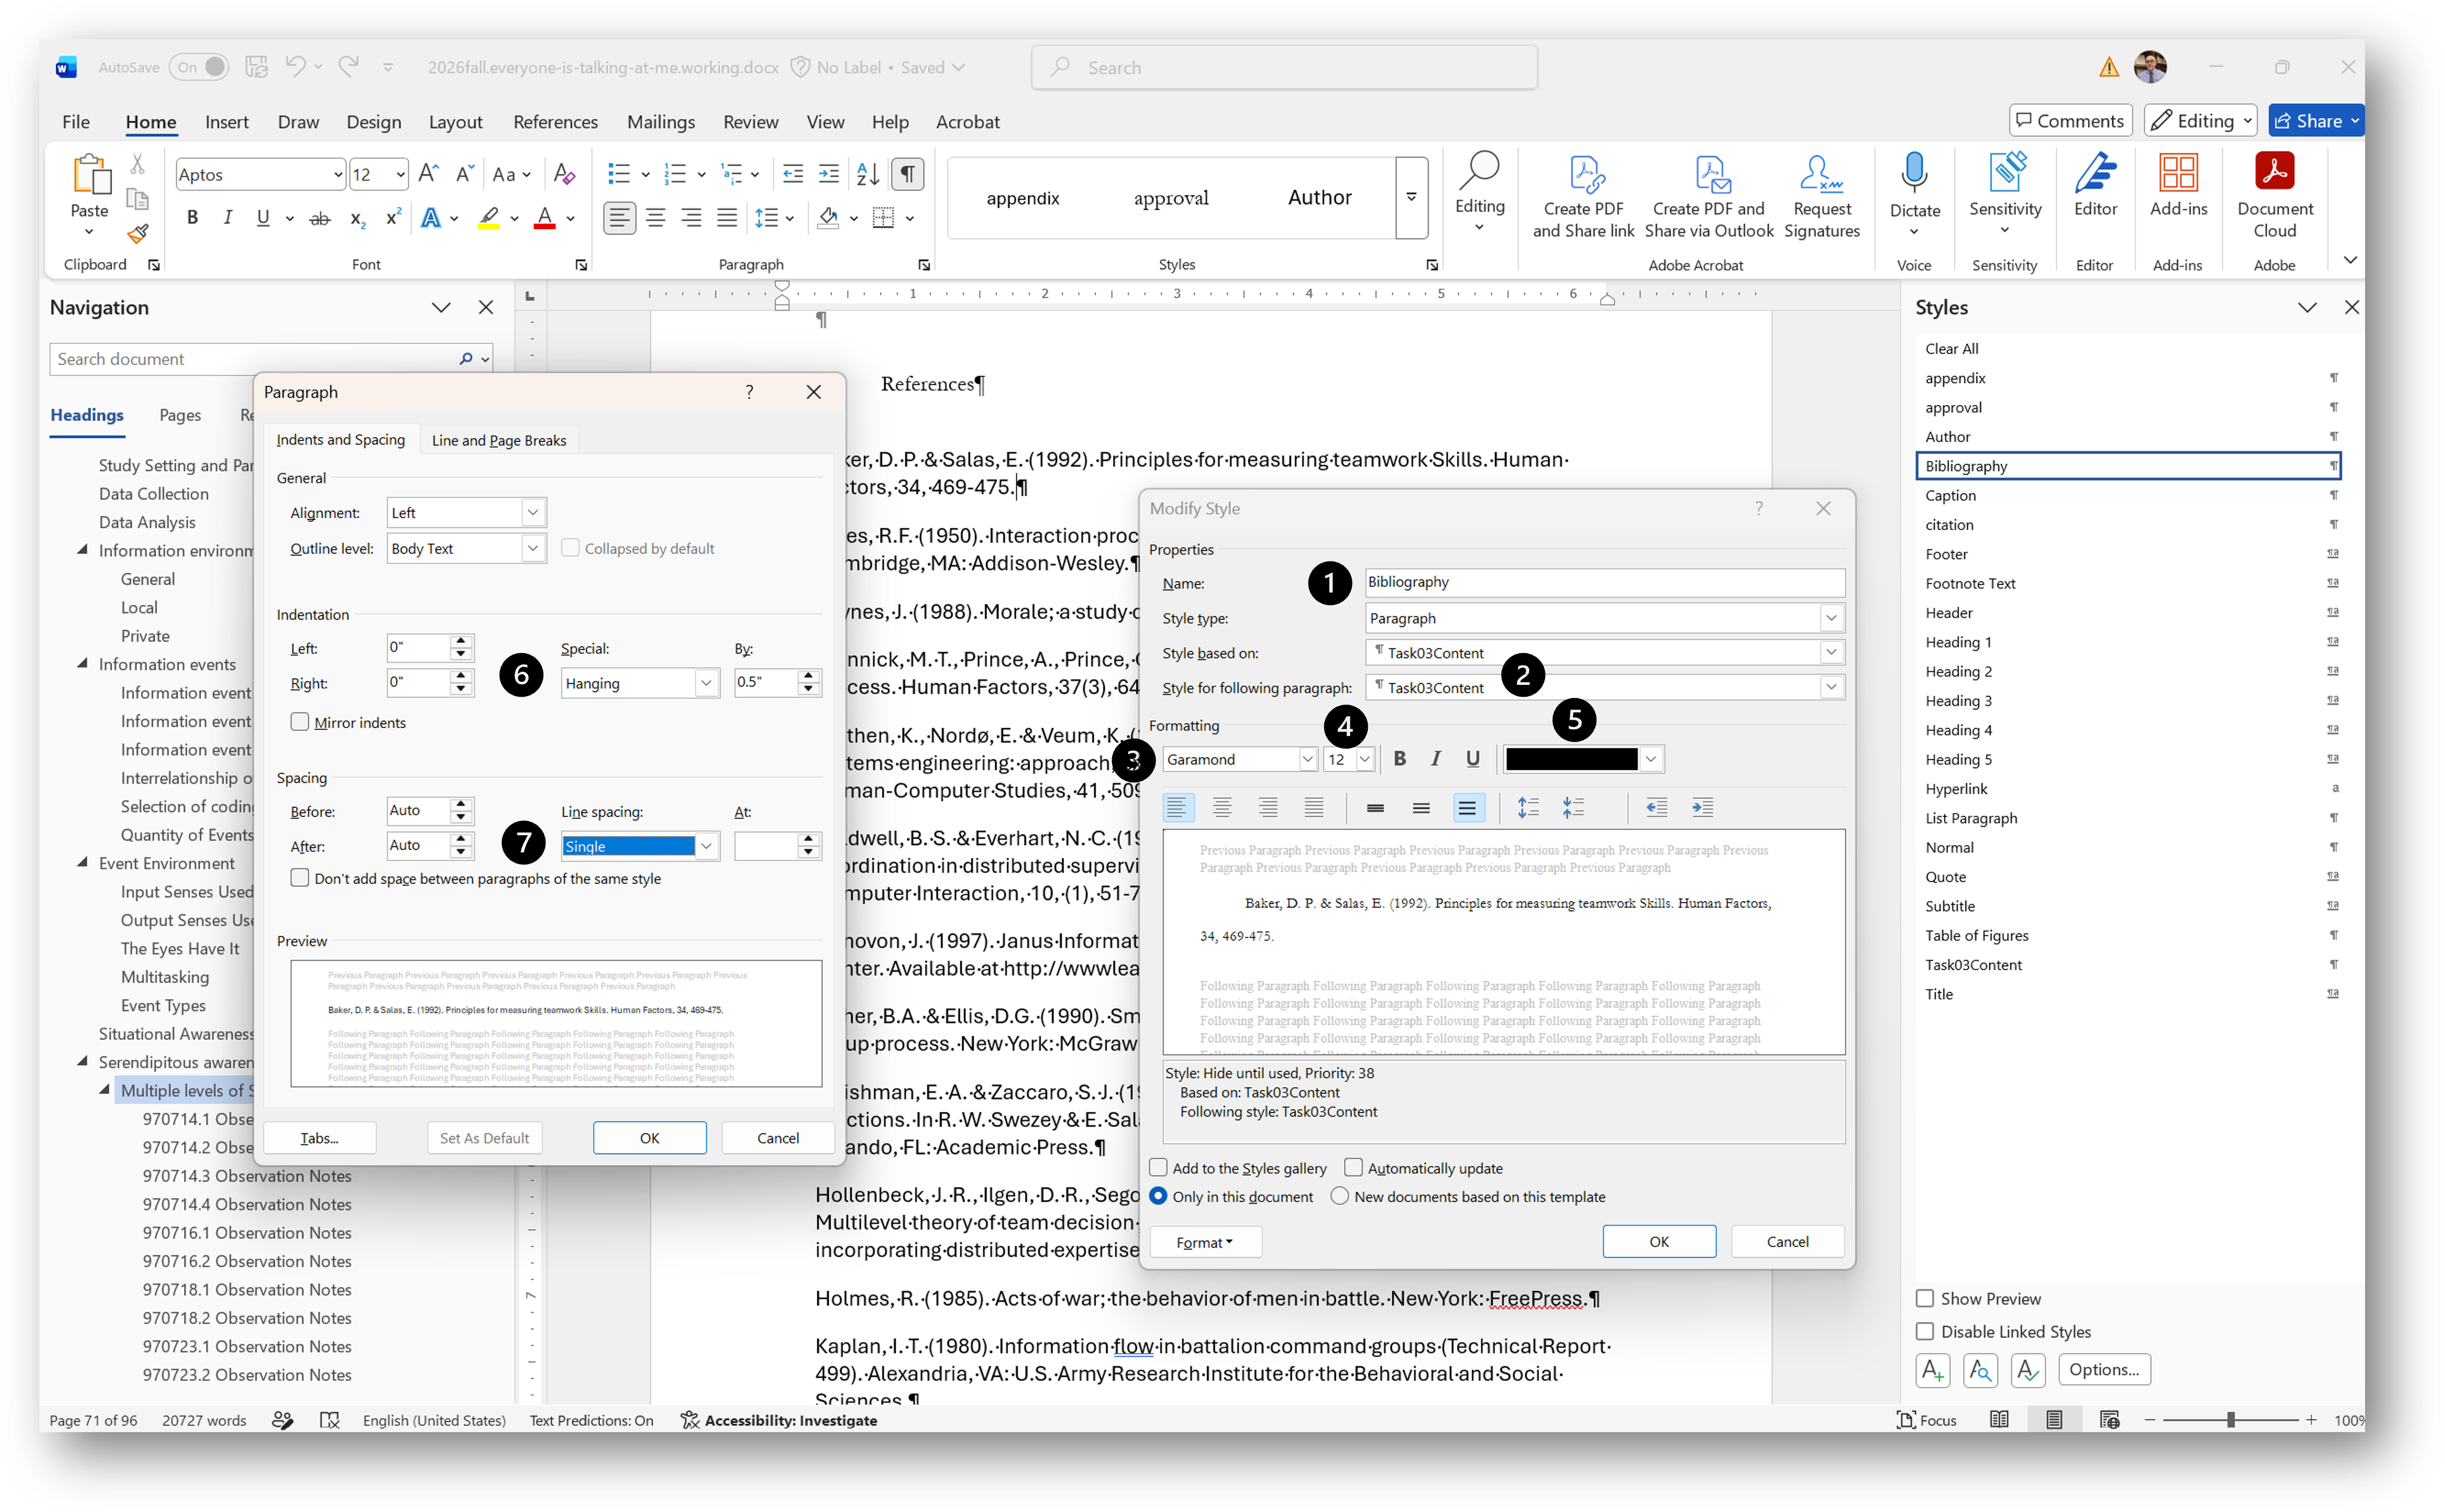The image size is (2445, 1512).
Task: Open the Special indentation dropdown
Action: 706,683
